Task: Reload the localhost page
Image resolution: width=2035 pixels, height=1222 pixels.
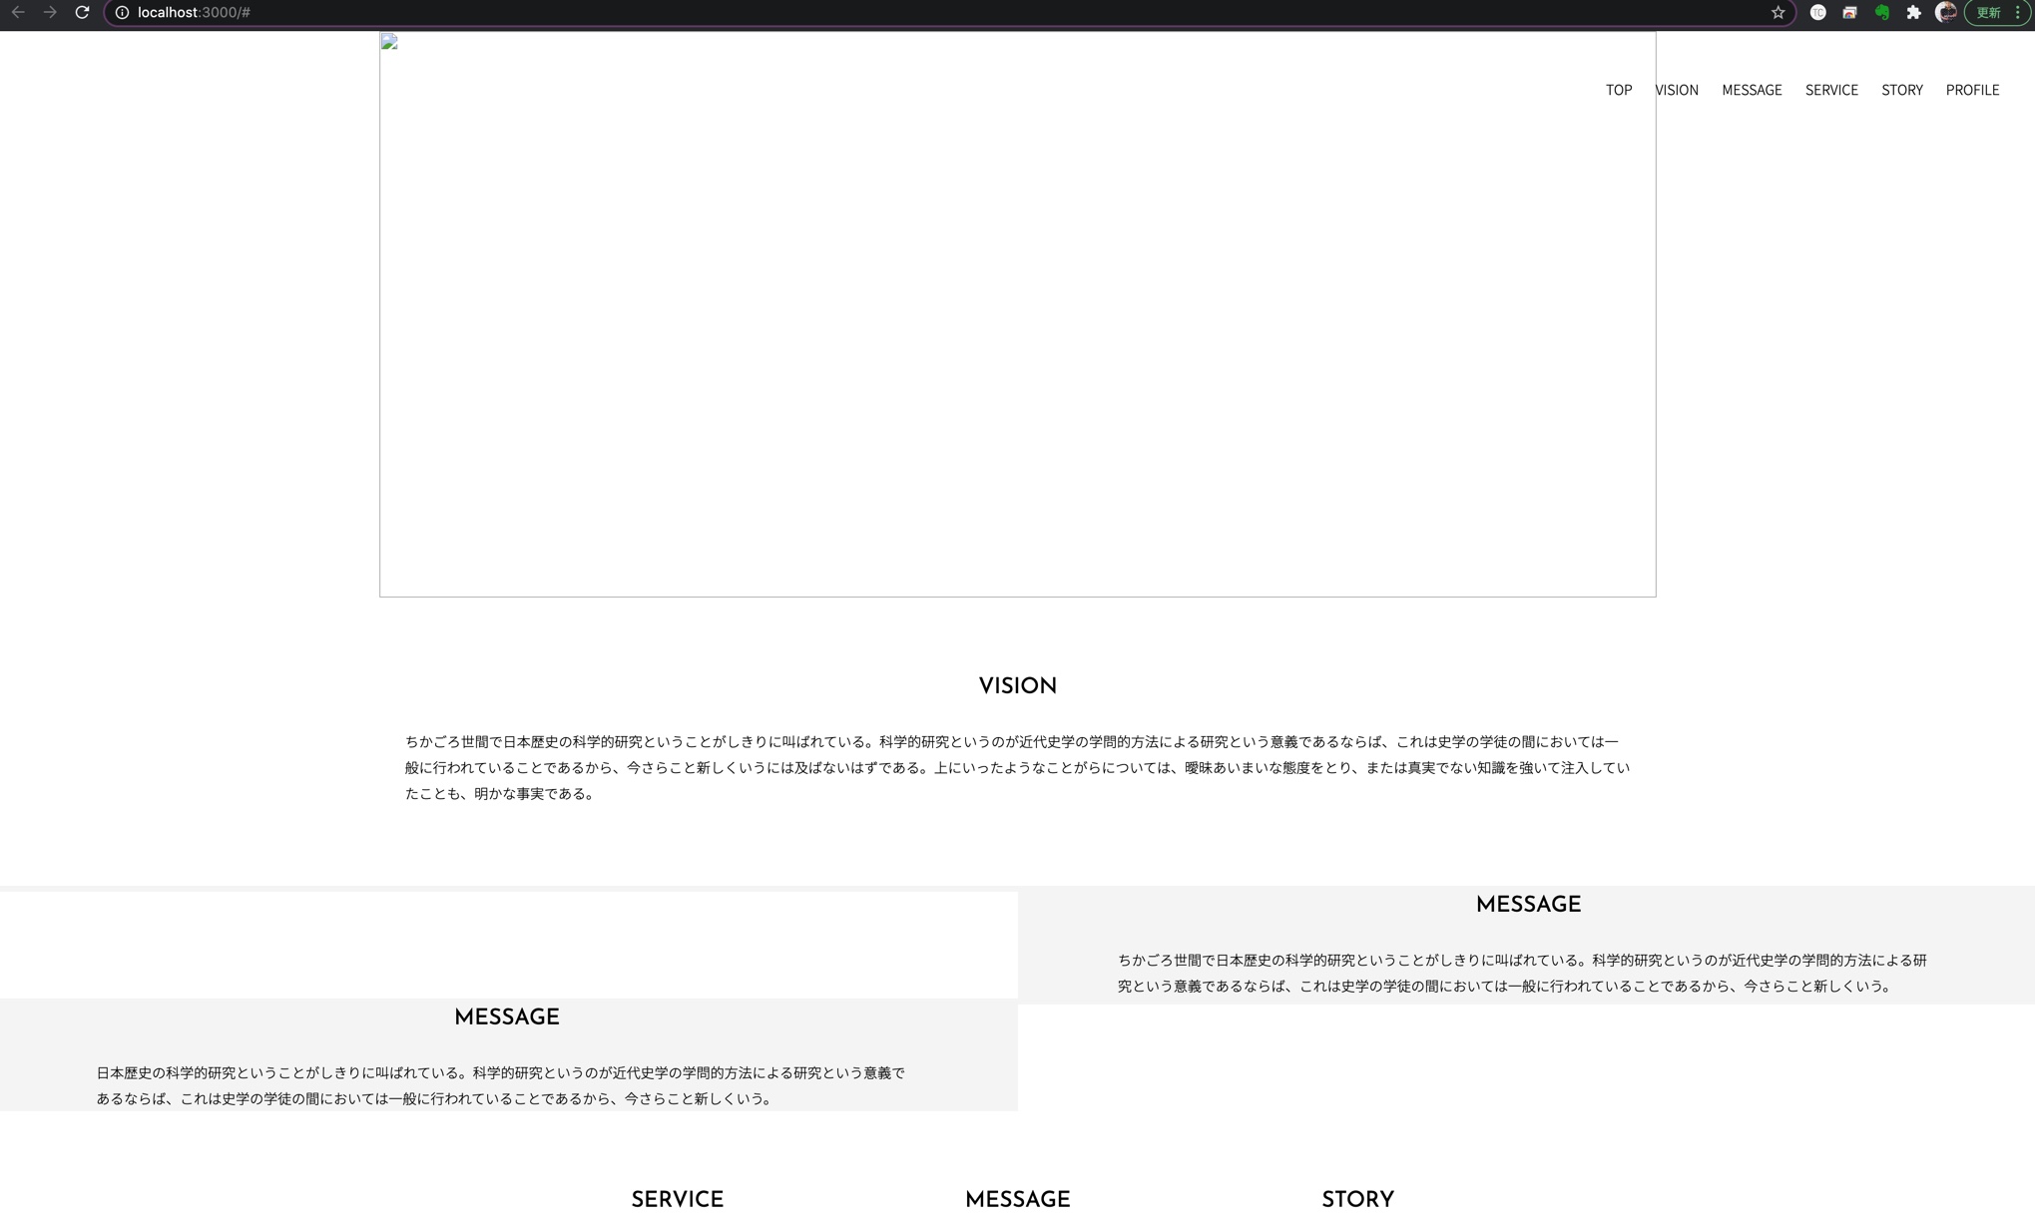Action: 82,12
